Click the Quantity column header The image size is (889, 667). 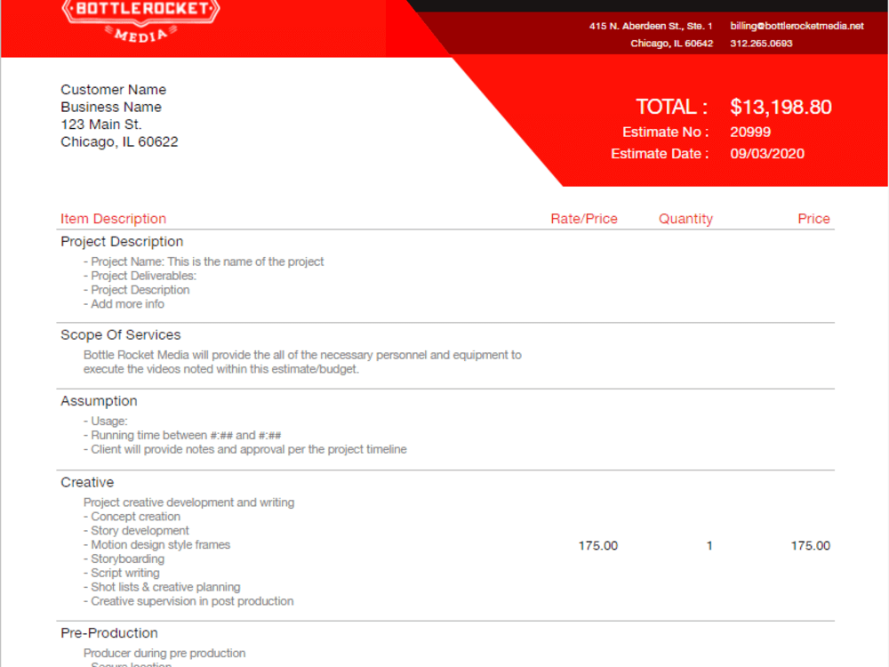pyautogui.click(x=685, y=219)
